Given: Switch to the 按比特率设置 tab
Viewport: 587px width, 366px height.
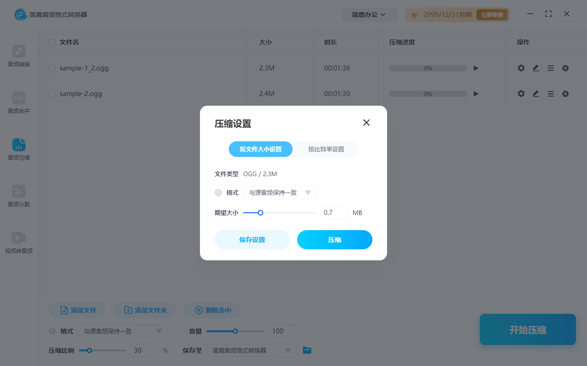Looking at the screenshot, I should pyautogui.click(x=326, y=149).
